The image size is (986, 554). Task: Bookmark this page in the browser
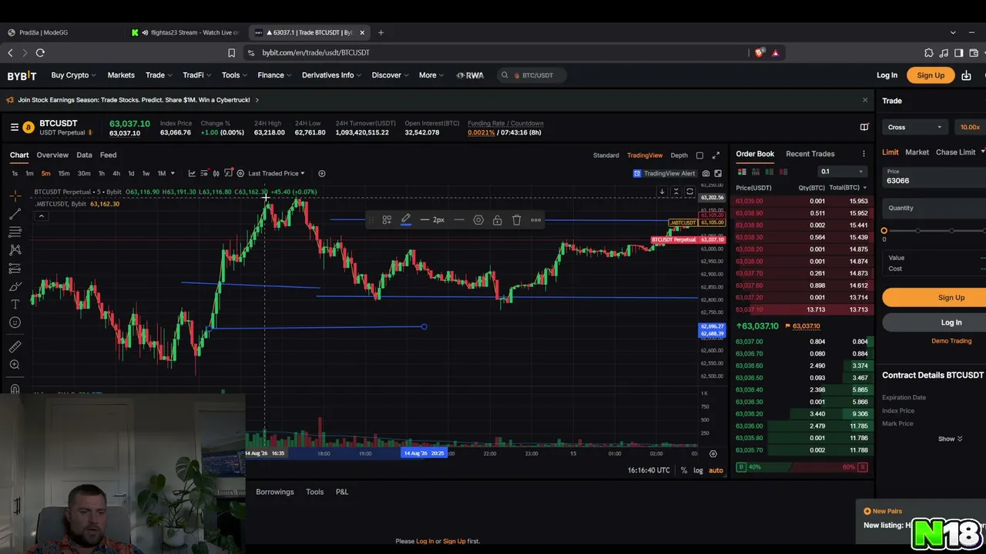point(231,53)
